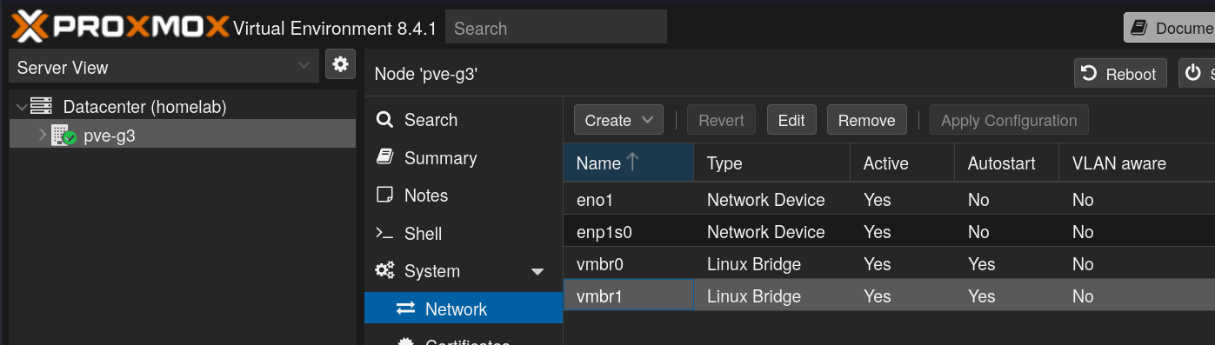Click the Shell terminal prompt icon
This screenshot has width=1215, height=345.
tap(384, 233)
